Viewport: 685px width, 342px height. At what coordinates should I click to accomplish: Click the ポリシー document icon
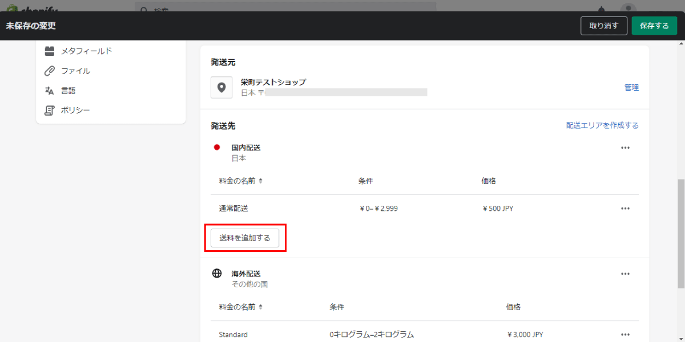50,110
